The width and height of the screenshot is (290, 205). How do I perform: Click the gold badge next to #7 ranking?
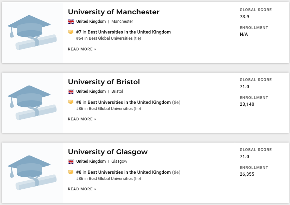click(x=71, y=32)
